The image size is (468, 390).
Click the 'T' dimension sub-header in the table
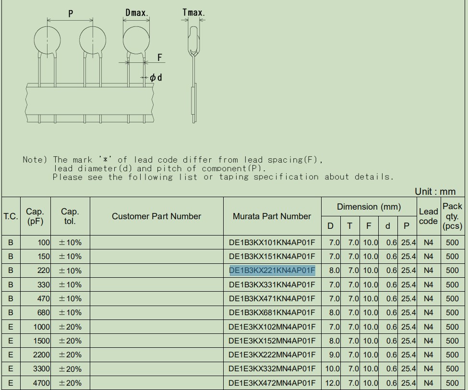[x=349, y=226]
